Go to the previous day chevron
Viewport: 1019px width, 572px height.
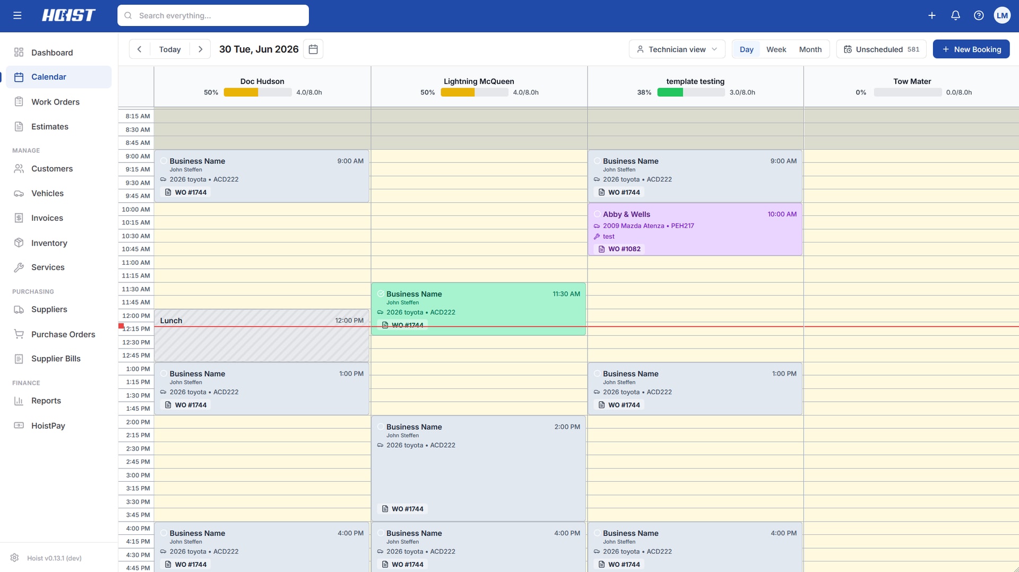140,49
